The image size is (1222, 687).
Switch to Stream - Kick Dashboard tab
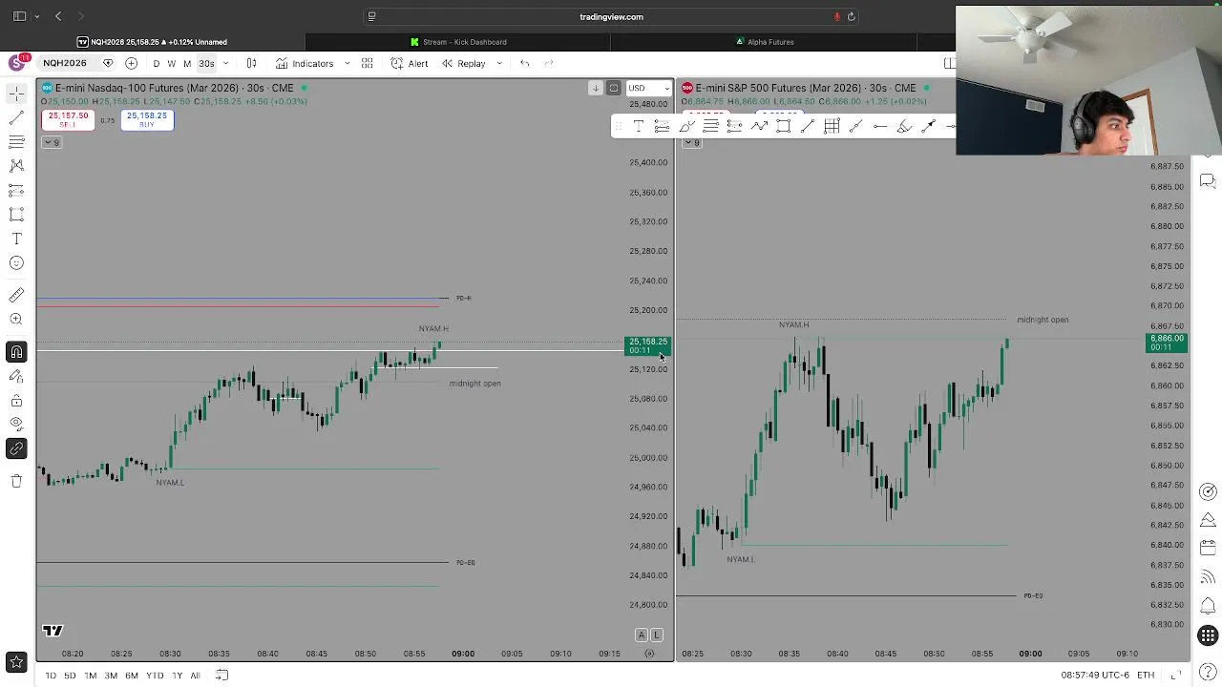click(x=458, y=42)
